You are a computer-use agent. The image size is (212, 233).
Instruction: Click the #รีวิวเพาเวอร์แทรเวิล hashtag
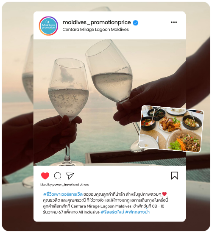coord(63,194)
